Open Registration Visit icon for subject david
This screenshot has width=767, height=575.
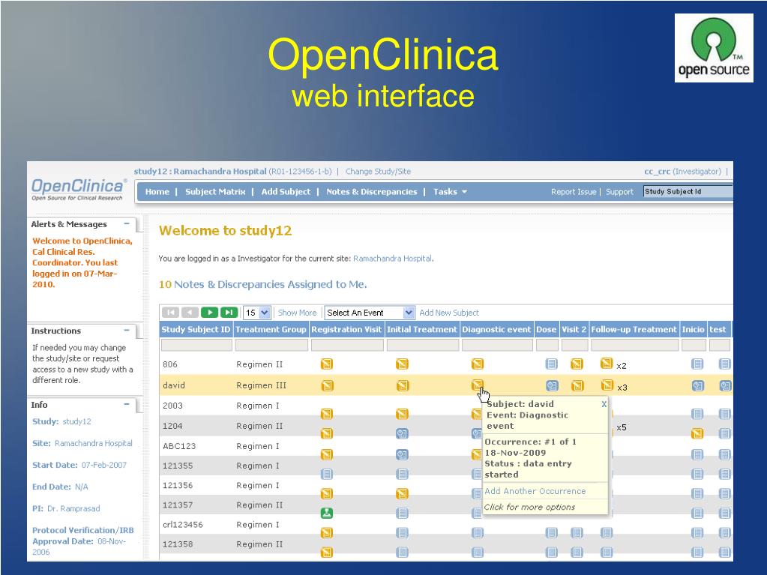pyautogui.click(x=327, y=386)
